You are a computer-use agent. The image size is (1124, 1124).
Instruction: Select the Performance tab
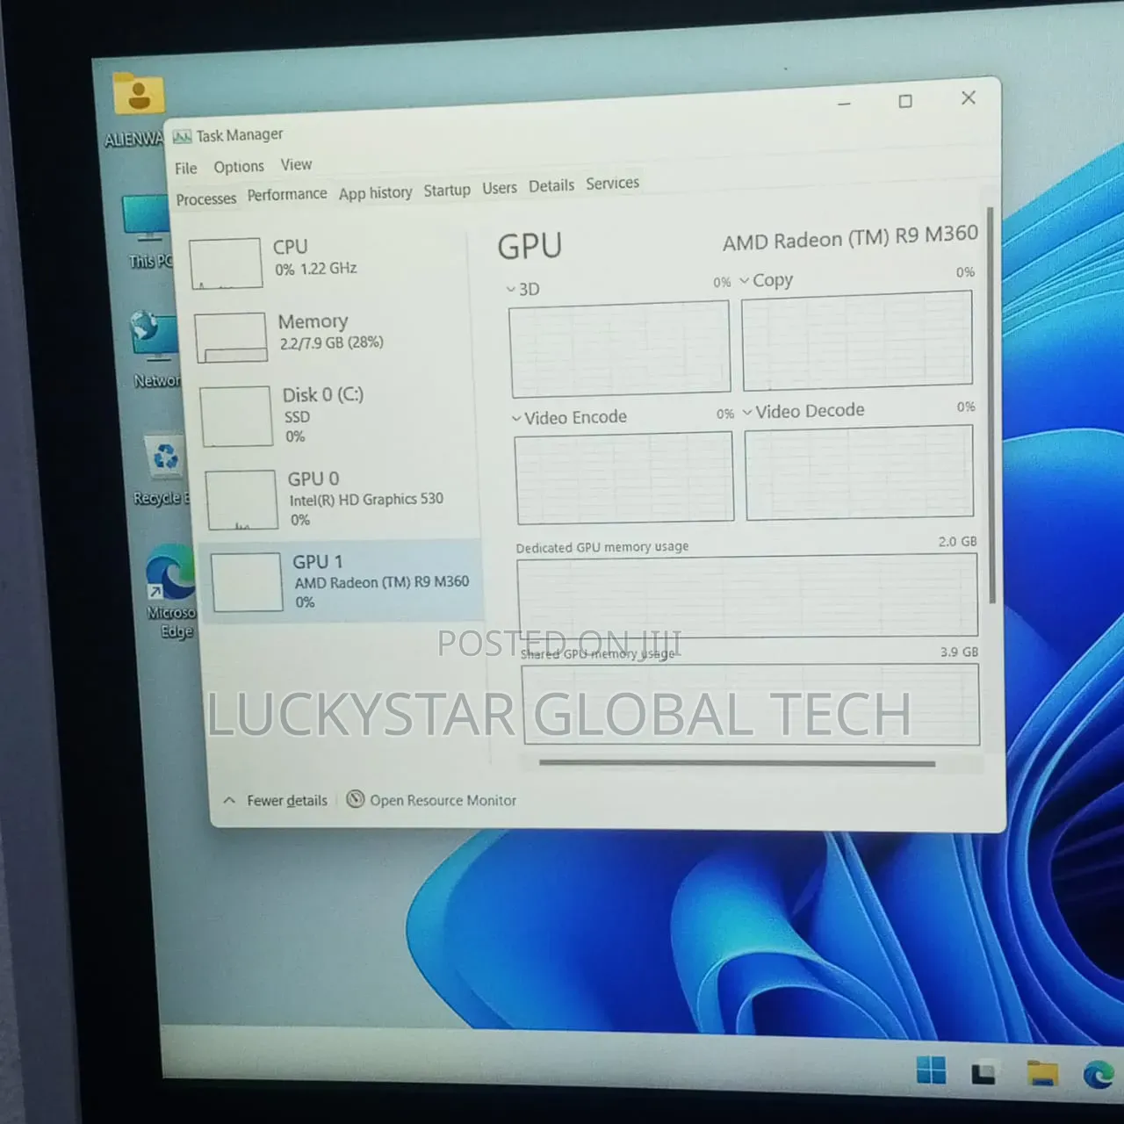point(287,194)
